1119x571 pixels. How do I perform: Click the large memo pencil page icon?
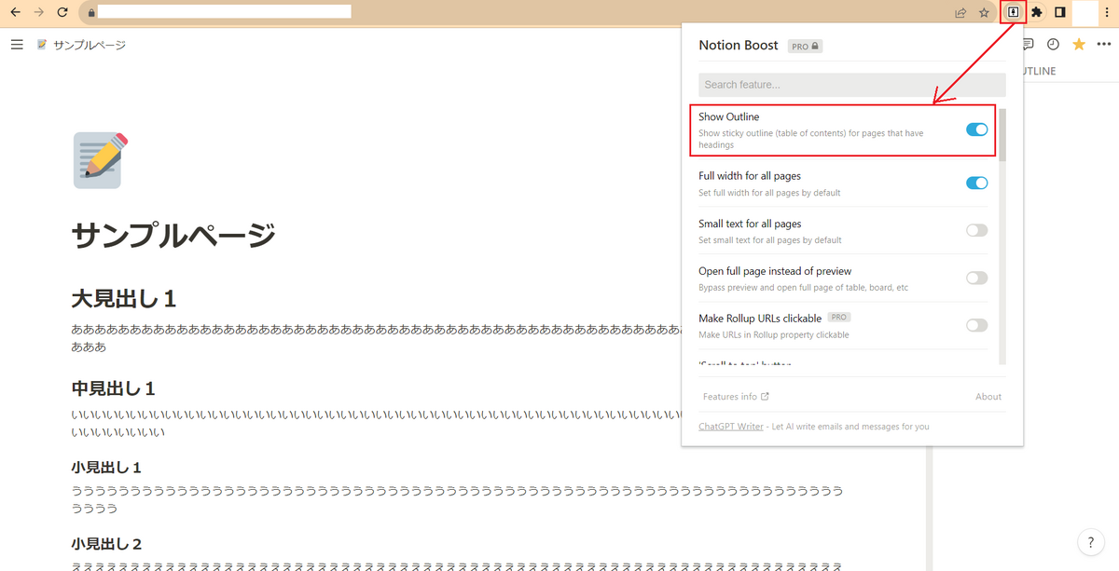click(x=98, y=160)
